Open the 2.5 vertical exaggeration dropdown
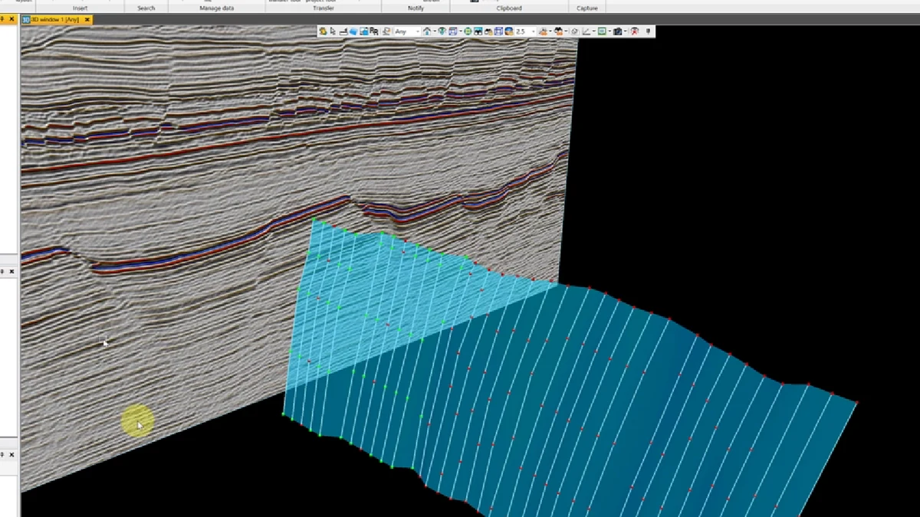 [x=526, y=31]
